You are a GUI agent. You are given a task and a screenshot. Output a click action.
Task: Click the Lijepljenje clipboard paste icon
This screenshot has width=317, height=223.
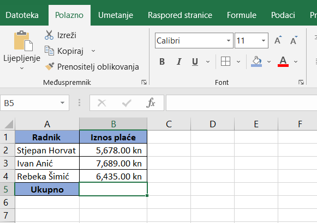[23, 40]
